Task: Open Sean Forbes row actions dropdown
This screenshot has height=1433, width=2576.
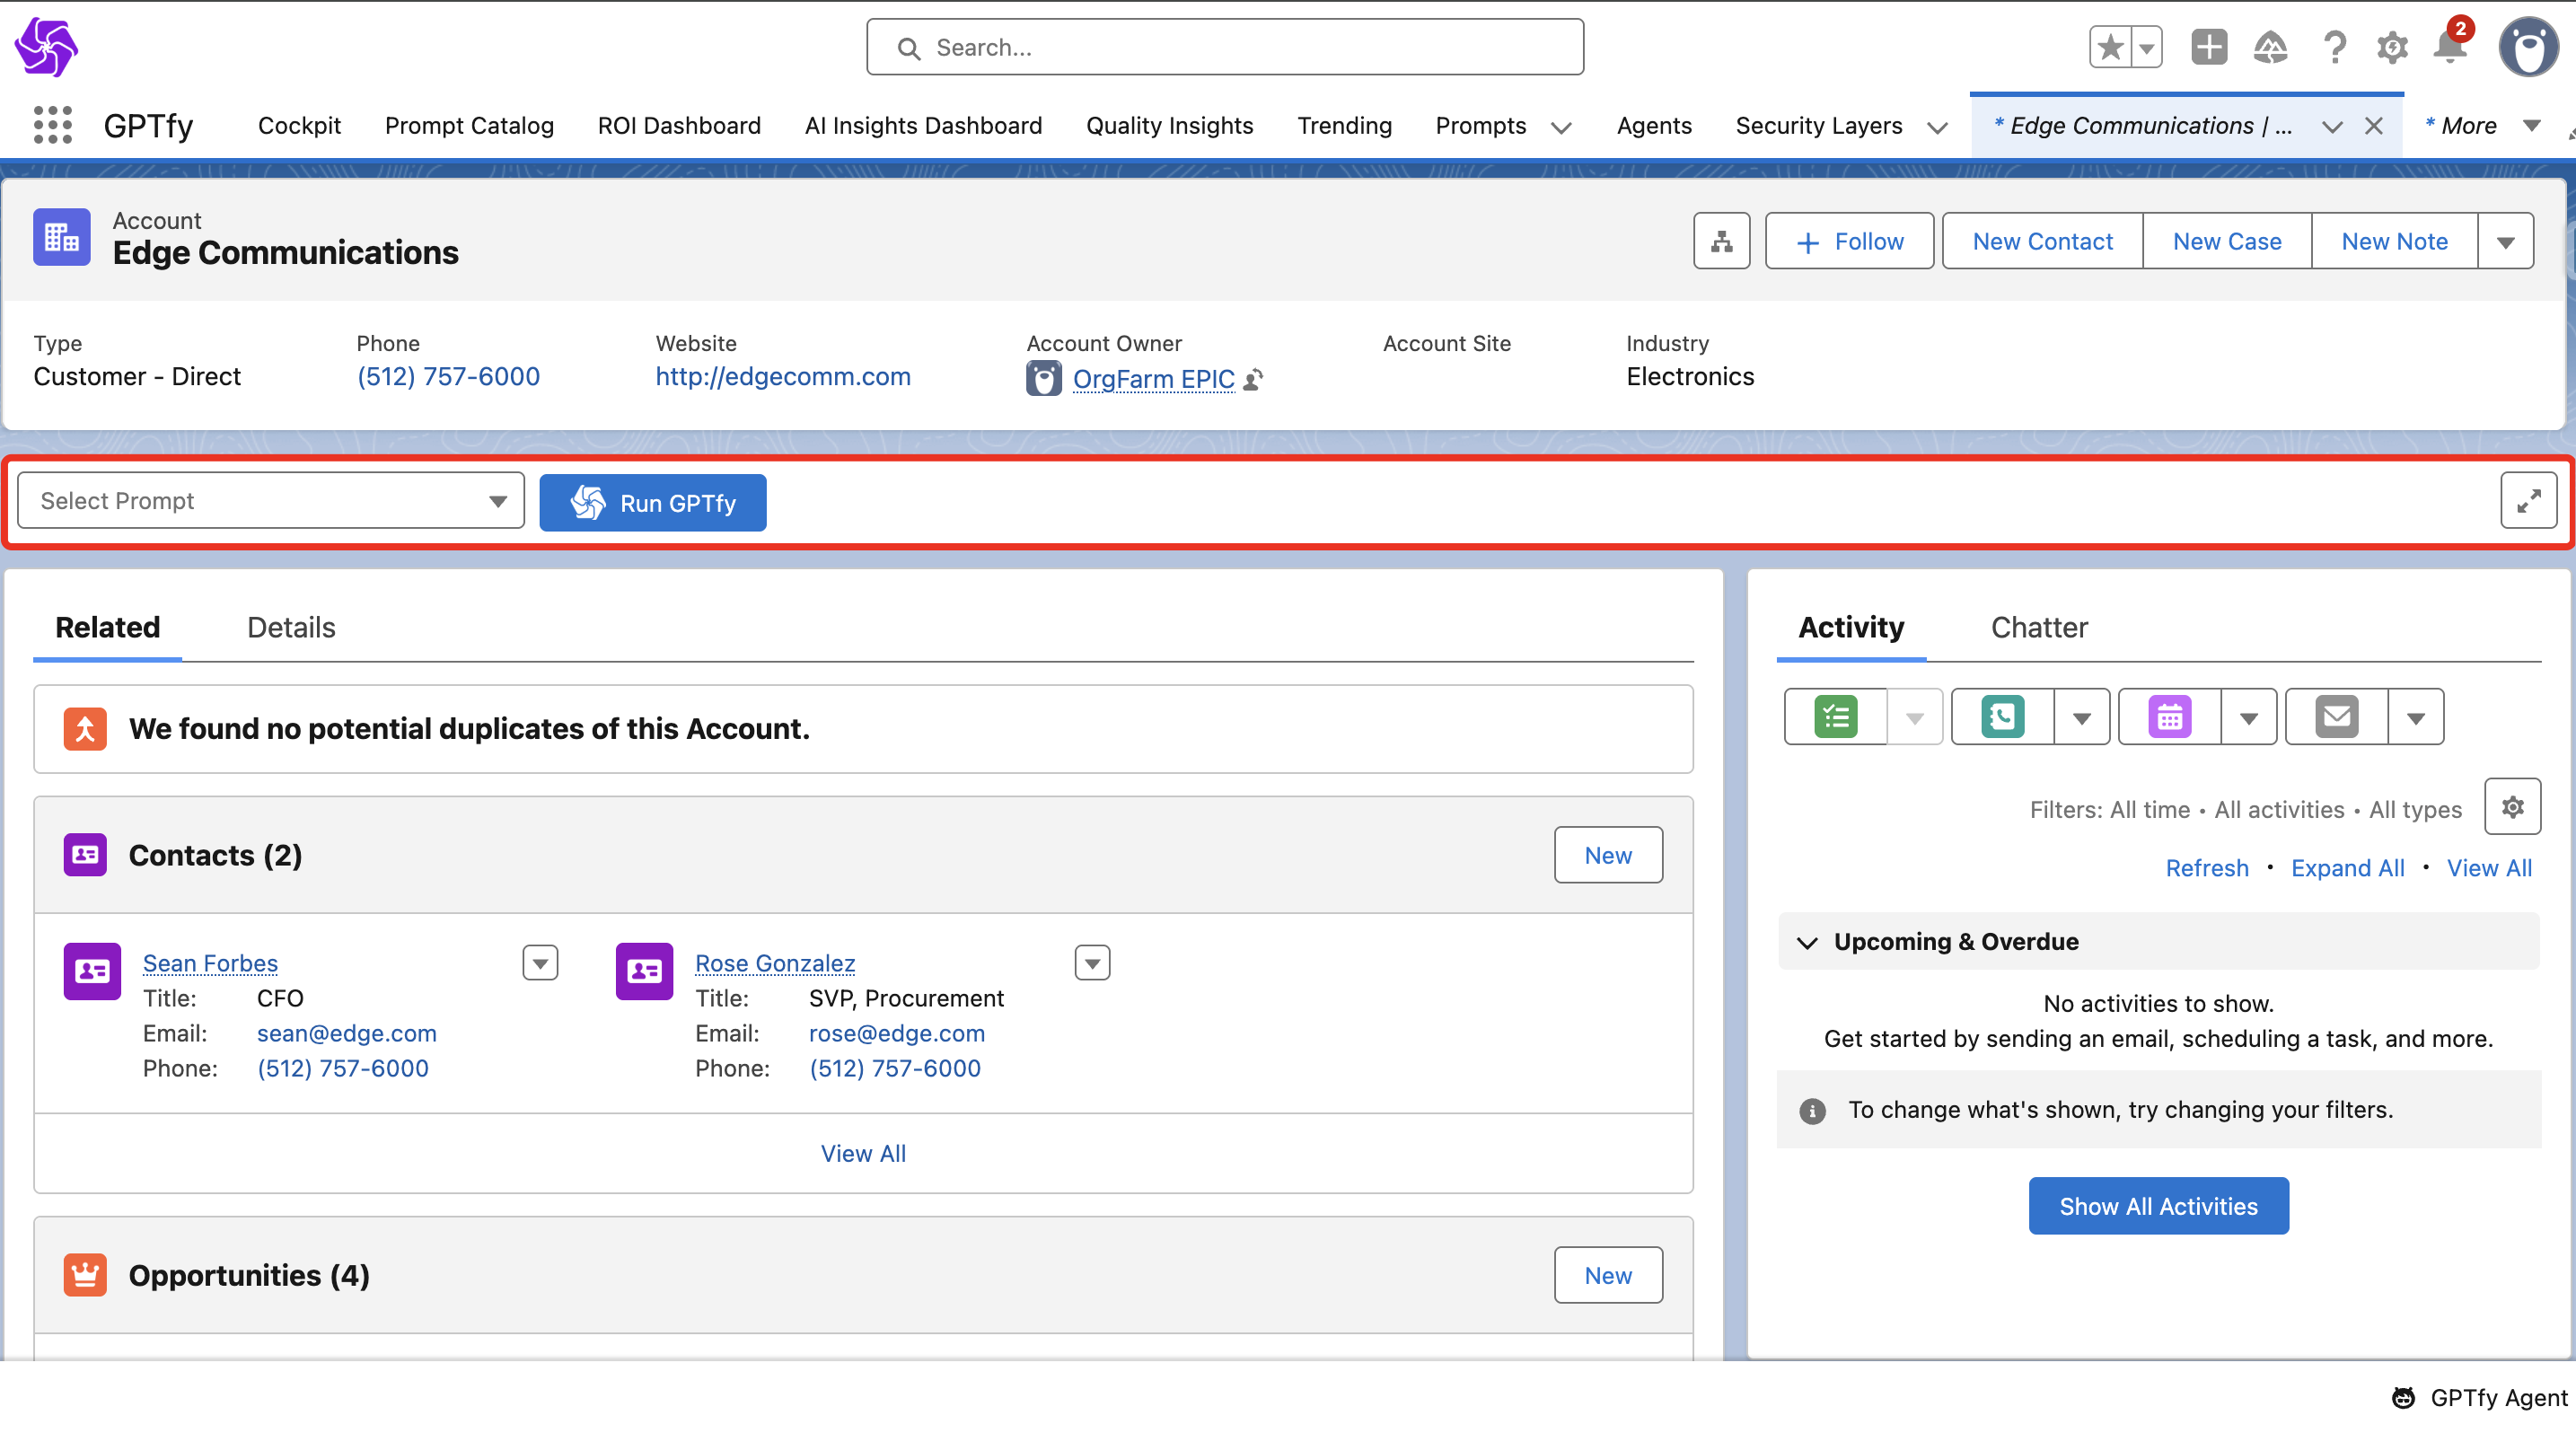Action: (x=540, y=963)
